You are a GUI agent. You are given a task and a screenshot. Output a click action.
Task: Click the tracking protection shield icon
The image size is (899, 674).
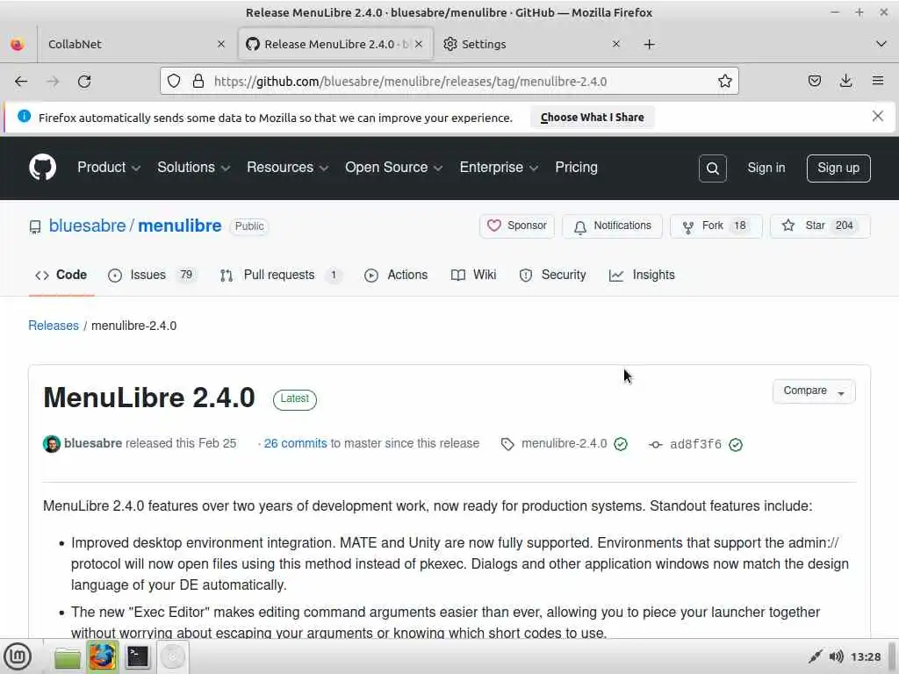[174, 82]
